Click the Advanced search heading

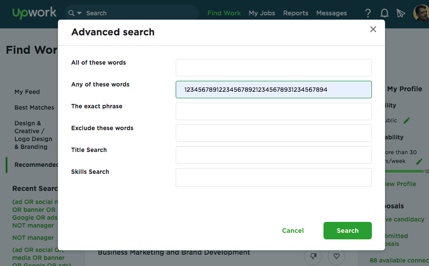pyautogui.click(x=113, y=32)
